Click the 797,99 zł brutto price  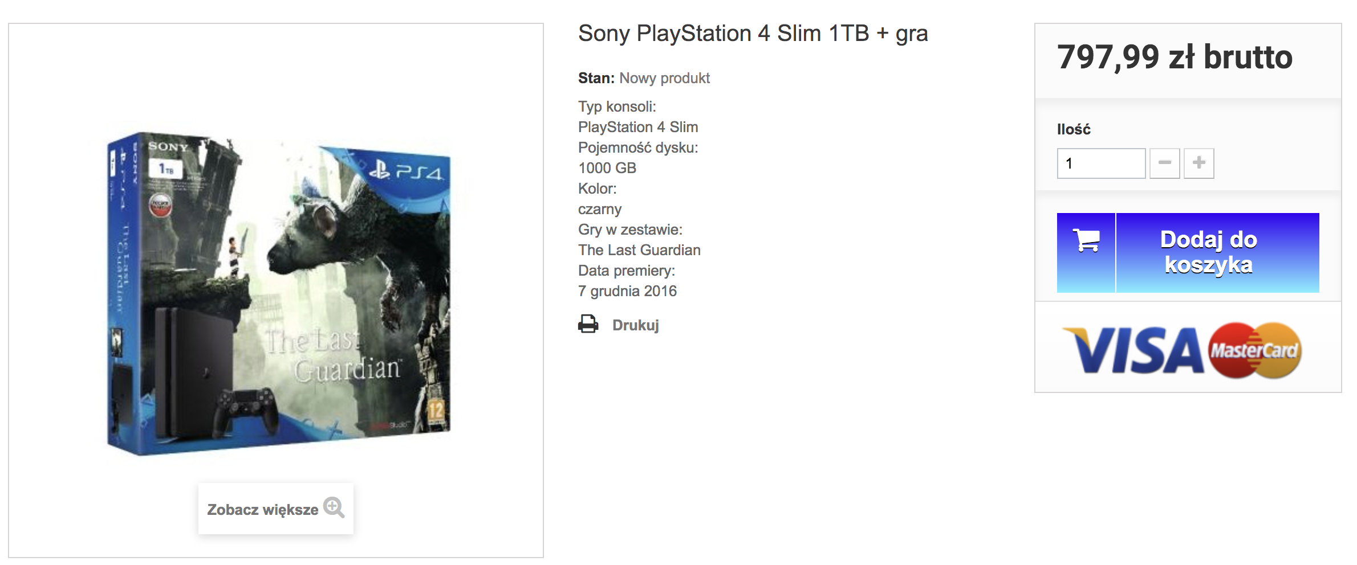(1175, 57)
